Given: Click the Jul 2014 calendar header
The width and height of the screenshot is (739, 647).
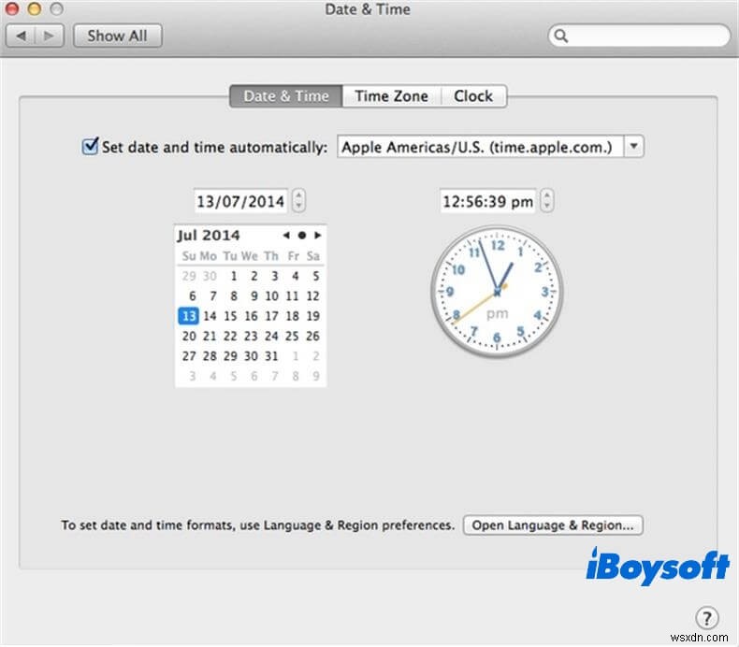Looking at the screenshot, I should click(x=209, y=235).
